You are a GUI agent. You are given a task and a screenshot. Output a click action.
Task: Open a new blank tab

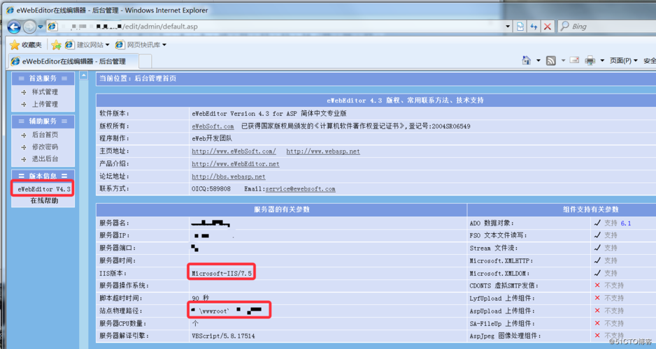point(145,61)
